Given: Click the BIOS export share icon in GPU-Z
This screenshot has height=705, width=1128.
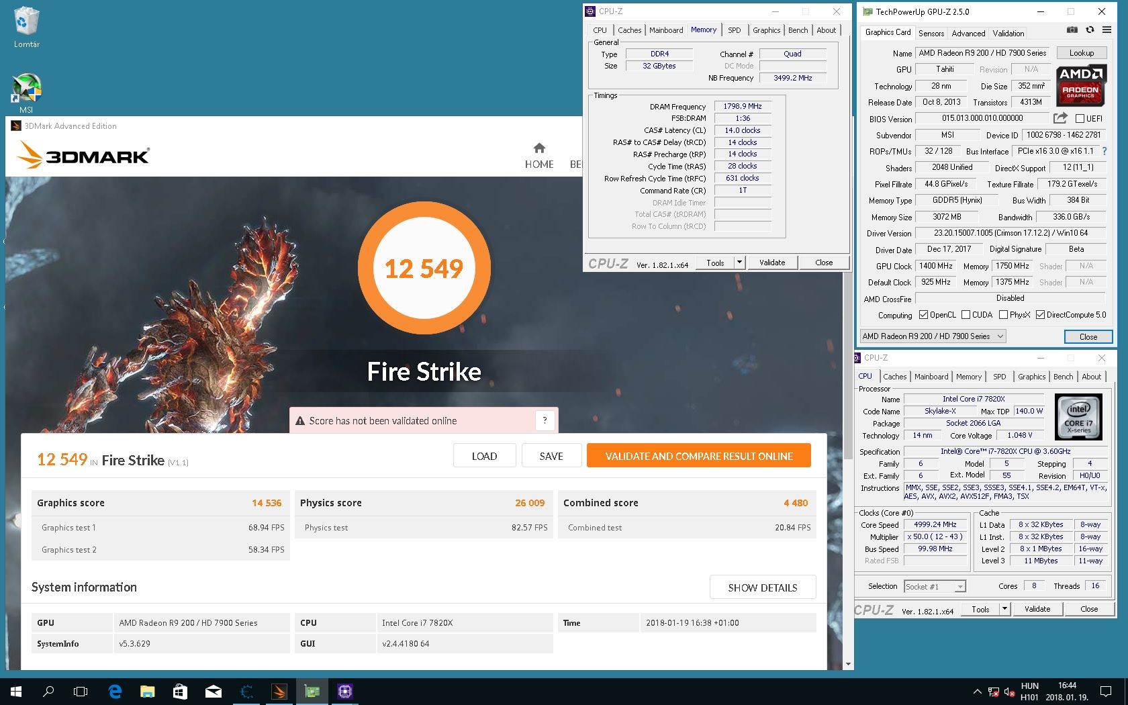Looking at the screenshot, I should 1060,118.
